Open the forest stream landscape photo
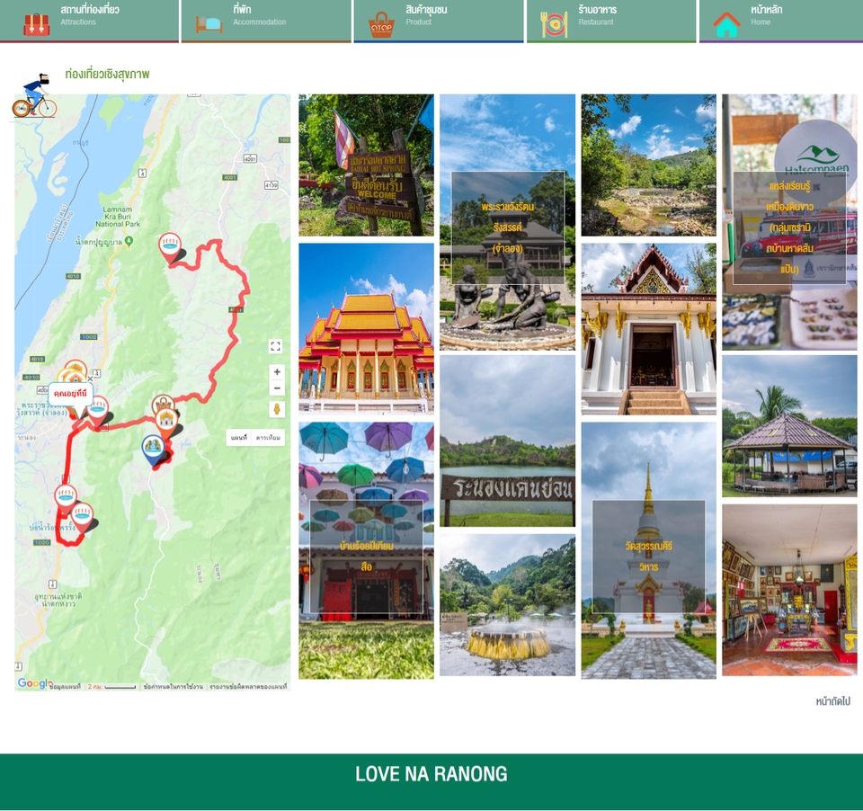 click(648, 165)
